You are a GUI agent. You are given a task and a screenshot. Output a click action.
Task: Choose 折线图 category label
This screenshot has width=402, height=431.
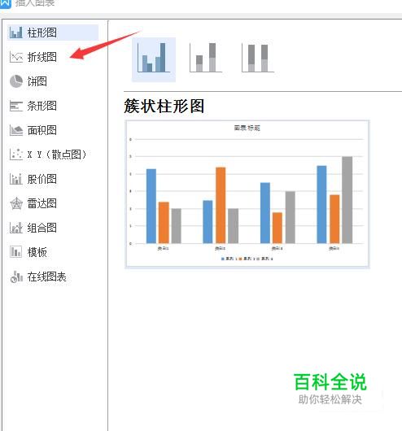pos(42,57)
